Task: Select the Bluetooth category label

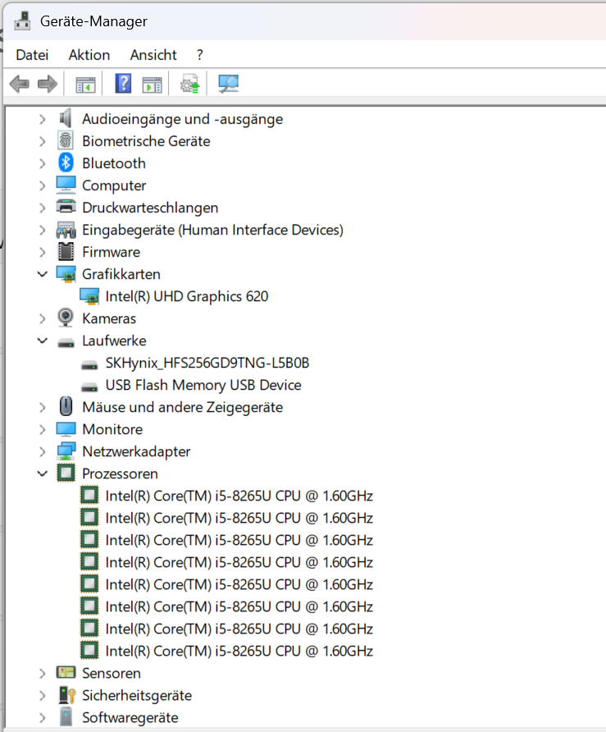Action: coord(114,163)
